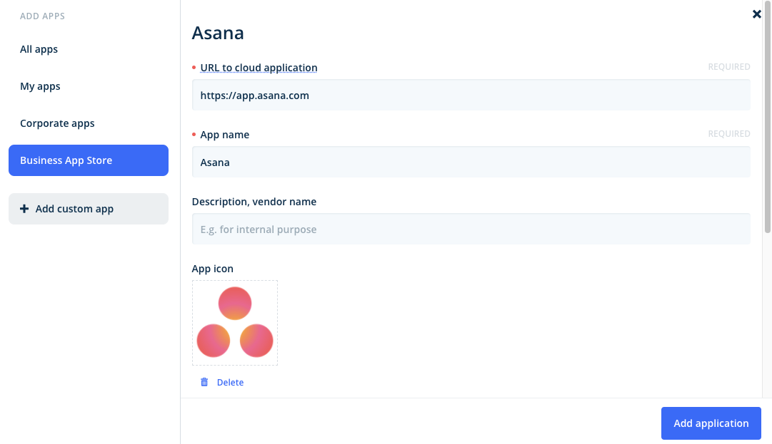This screenshot has width=772, height=444.
Task: Focus the URL to cloud application field
Action: coord(471,95)
